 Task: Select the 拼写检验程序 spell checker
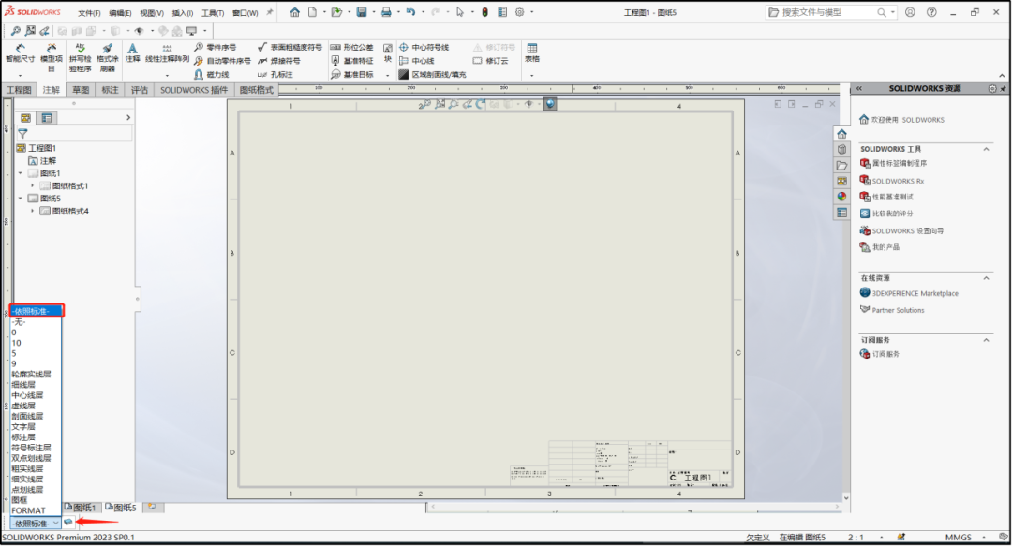[79, 56]
